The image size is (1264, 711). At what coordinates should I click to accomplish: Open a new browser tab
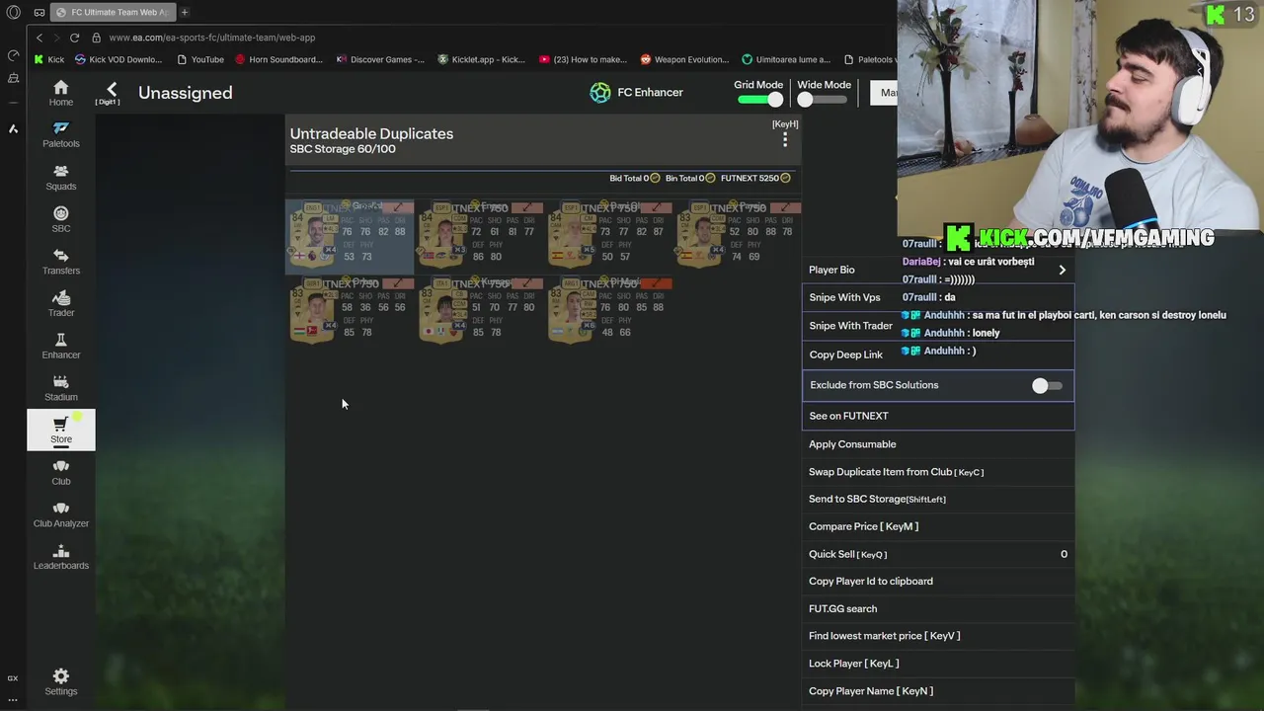click(185, 12)
